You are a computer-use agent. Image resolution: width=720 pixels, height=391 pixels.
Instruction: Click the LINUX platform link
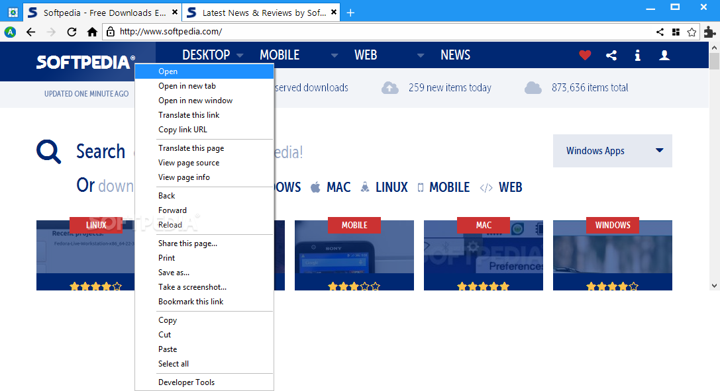point(391,187)
